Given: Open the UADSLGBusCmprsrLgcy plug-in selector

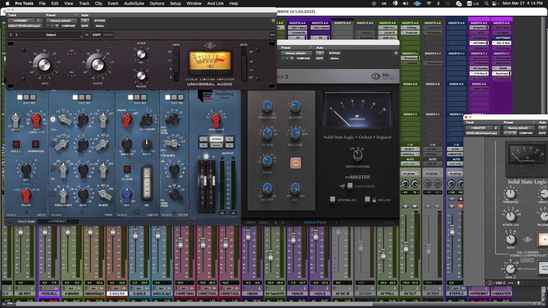Looking at the screenshot, I should pyautogui.click(x=482, y=133).
